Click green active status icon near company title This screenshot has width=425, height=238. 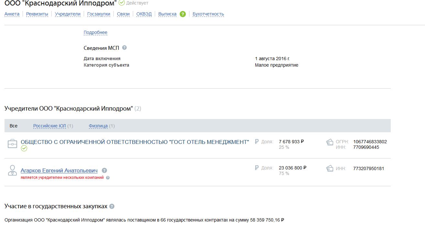122,3
